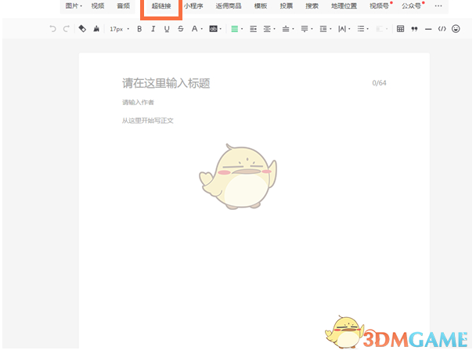Click the author field 请输入作者

tap(138, 103)
